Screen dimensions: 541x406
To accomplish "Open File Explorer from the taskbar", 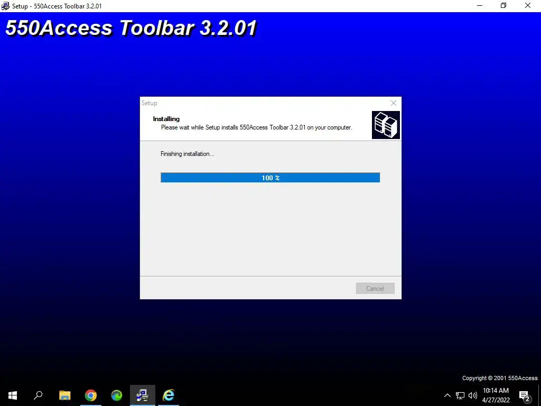I will (x=64, y=395).
